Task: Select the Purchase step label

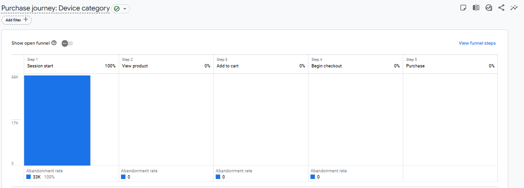Action: (x=415, y=66)
